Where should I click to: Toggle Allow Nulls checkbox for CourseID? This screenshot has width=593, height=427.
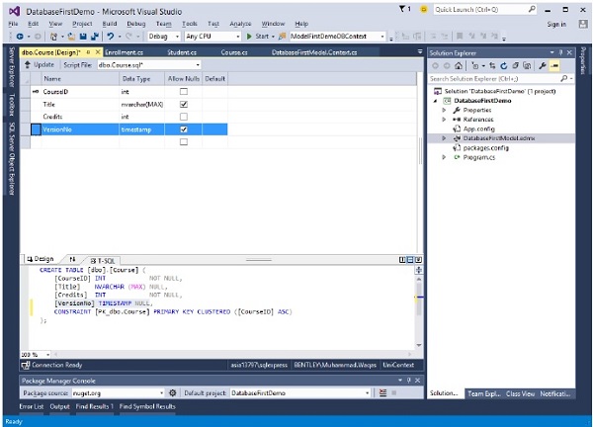(183, 91)
